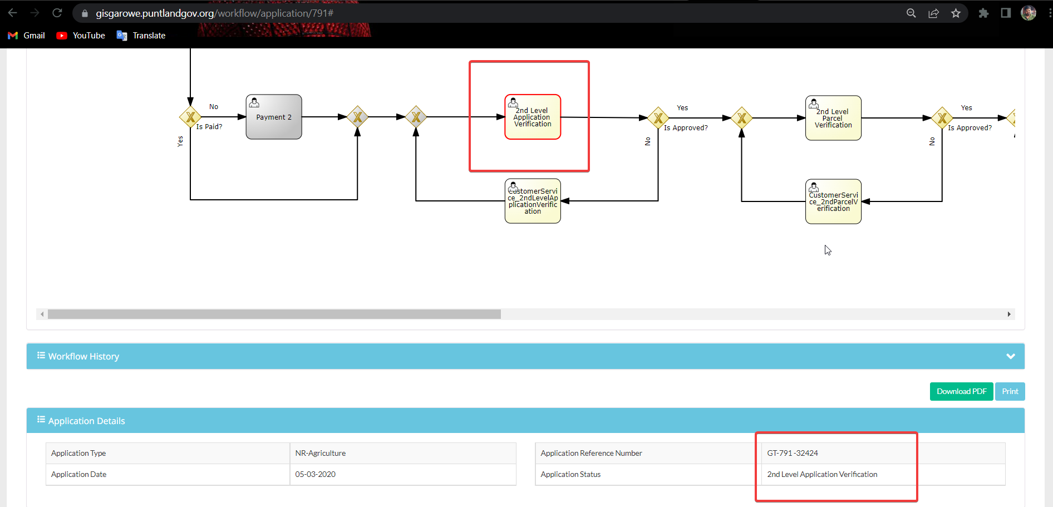
Task: Share this page using the share icon
Action: [933, 13]
